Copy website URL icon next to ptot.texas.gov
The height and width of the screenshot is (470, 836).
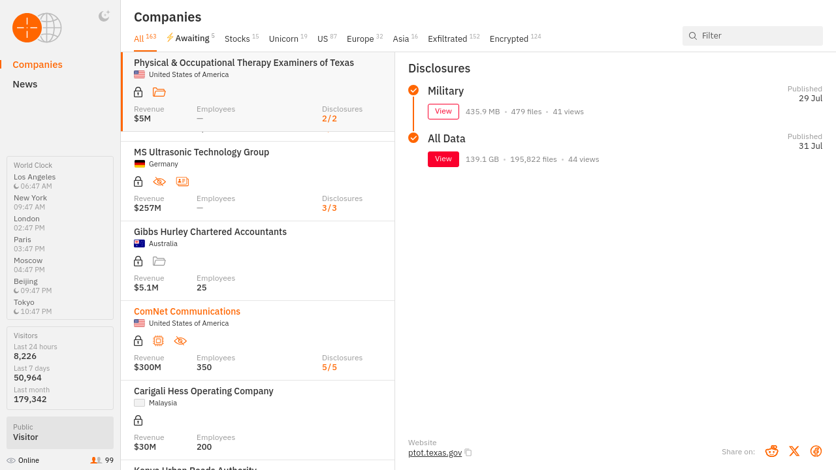[468, 452]
